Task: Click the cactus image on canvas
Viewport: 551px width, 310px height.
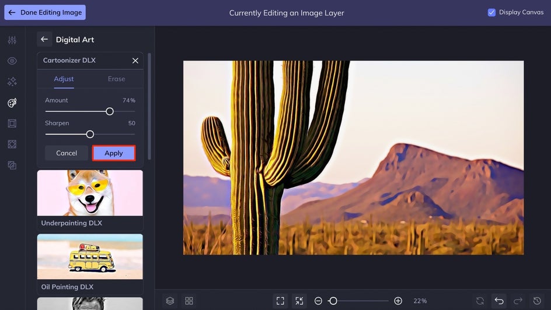Action: click(x=353, y=158)
